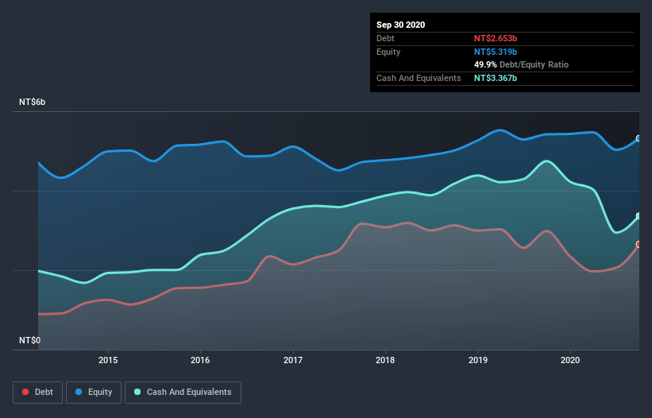Click the red Debt endpoint marker on the chart

point(638,244)
